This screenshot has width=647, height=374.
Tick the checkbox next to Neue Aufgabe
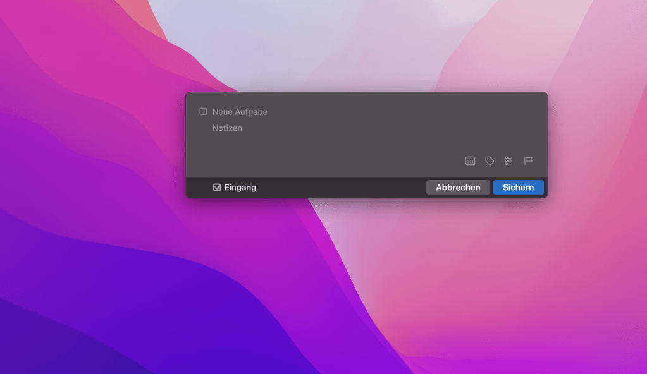point(203,112)
